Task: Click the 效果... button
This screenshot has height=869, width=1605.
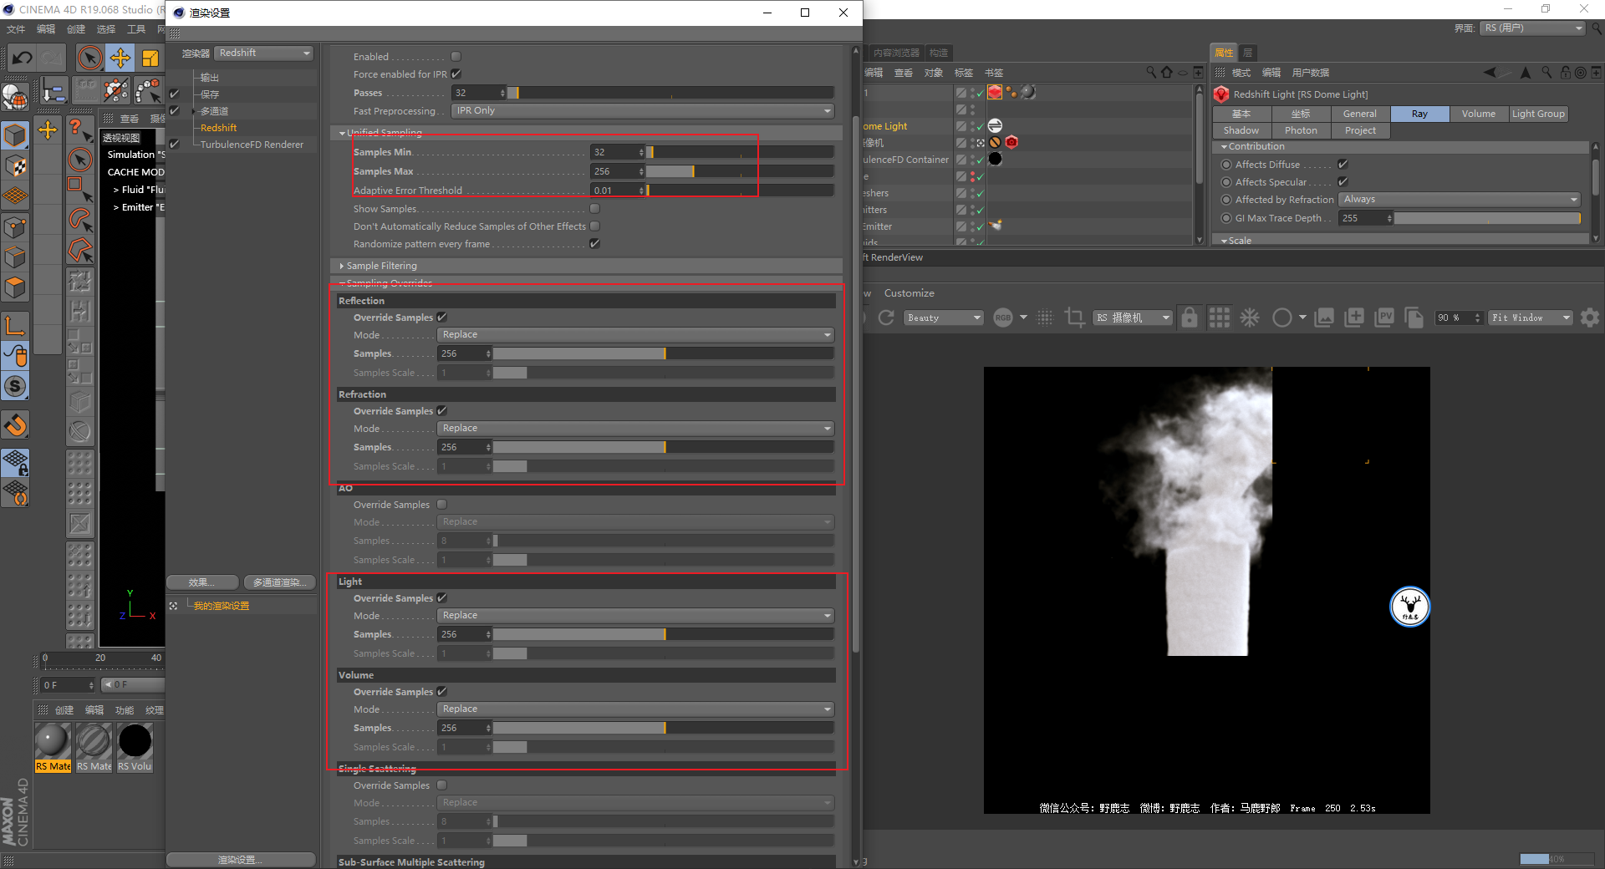Action: coord(201,582)
